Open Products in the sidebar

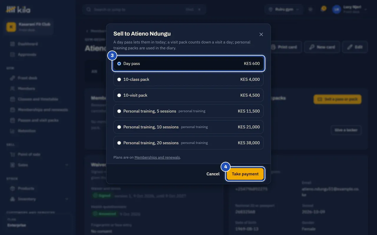[x=38, y=189]
